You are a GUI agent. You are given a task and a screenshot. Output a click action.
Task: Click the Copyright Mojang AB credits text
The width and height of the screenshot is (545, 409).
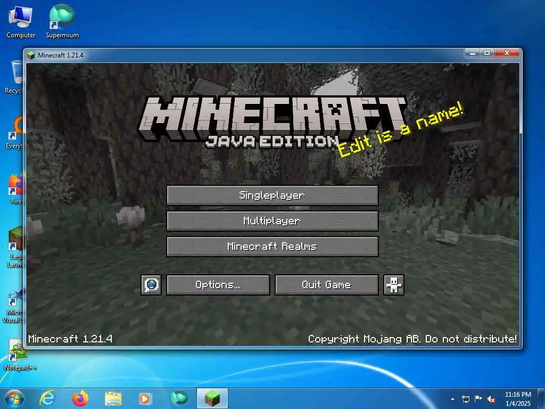tap(412, 339)
